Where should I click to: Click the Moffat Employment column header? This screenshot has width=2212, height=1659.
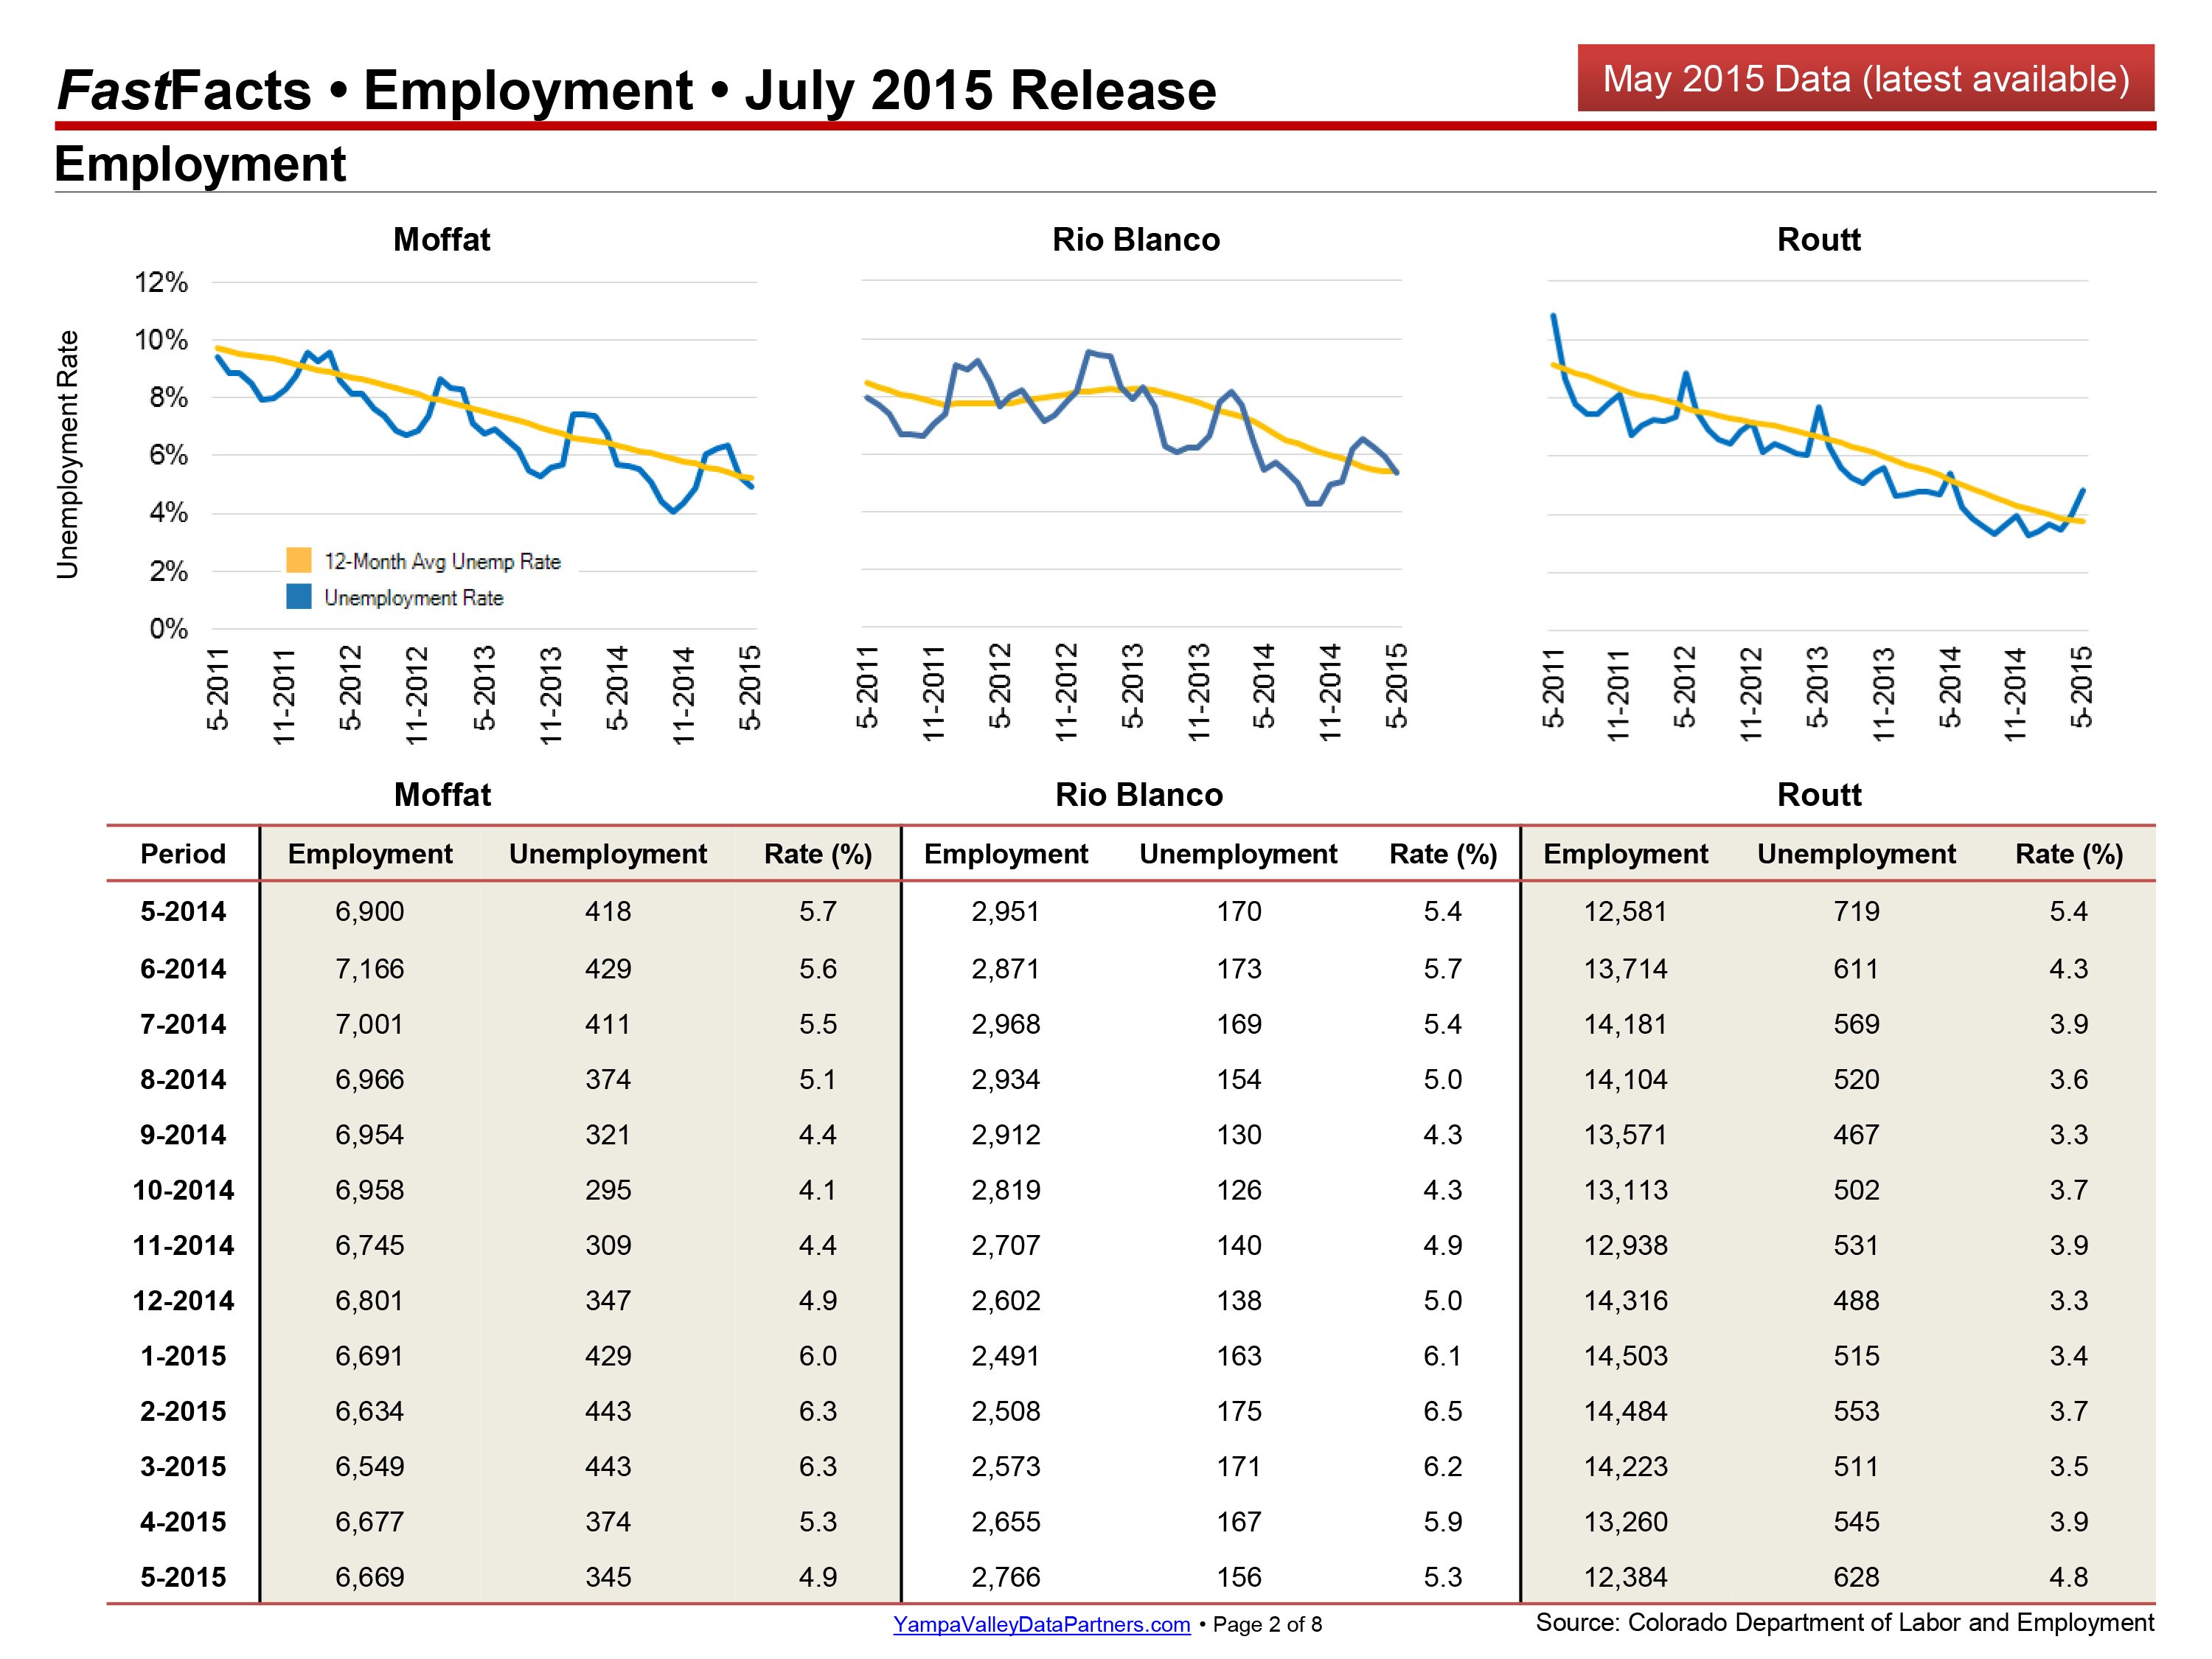click(370, 854)
